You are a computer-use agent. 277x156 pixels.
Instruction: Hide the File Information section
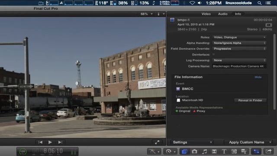[258, 77]
